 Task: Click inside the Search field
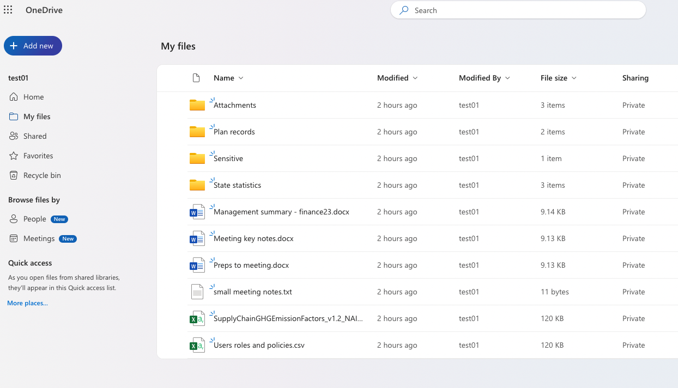[x=491, y=10]
